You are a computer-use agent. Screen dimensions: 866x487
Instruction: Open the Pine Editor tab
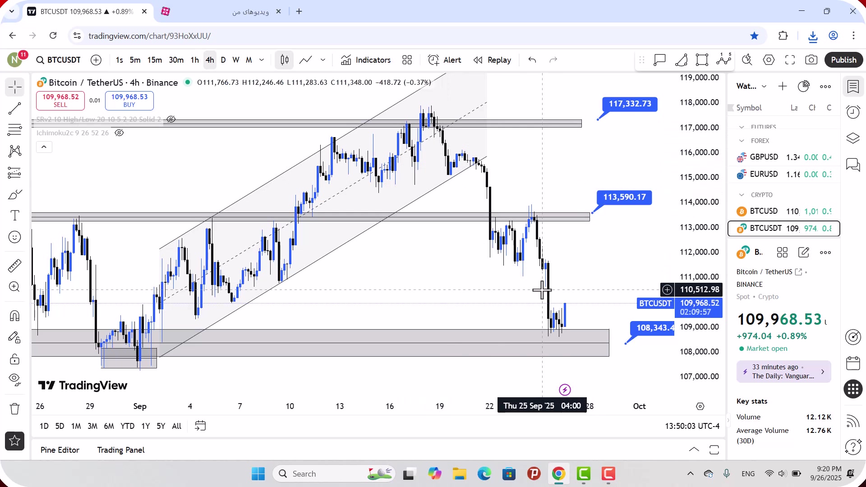point(60,450)
